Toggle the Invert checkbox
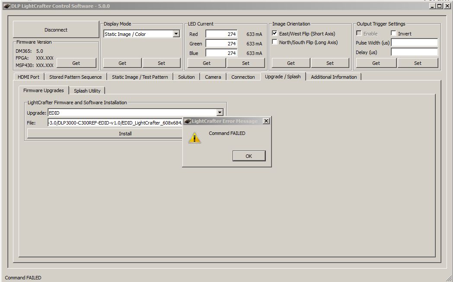Screen dimensions: 453x282 pos(393,33)
